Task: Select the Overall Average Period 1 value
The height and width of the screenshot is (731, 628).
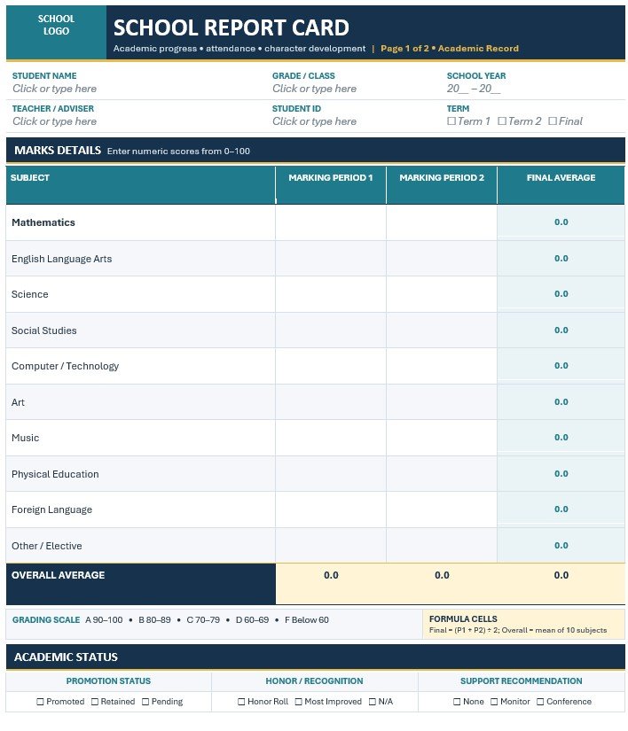Action: [x=331, y=575]
